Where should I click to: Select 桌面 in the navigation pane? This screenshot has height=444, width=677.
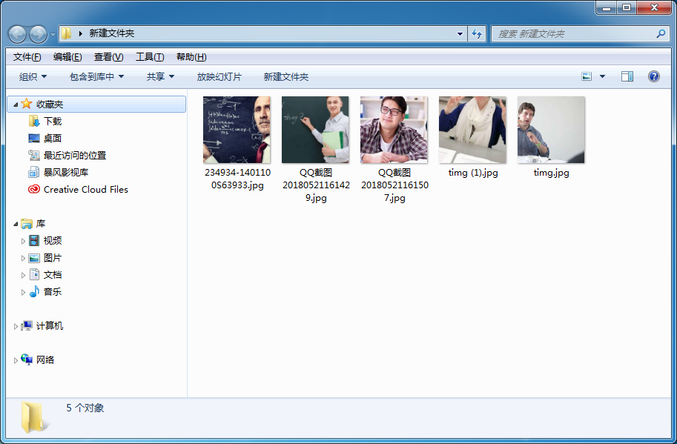click(52, 139)
